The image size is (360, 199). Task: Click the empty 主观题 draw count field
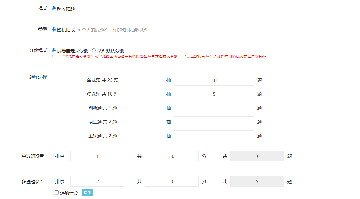(214, 136)
